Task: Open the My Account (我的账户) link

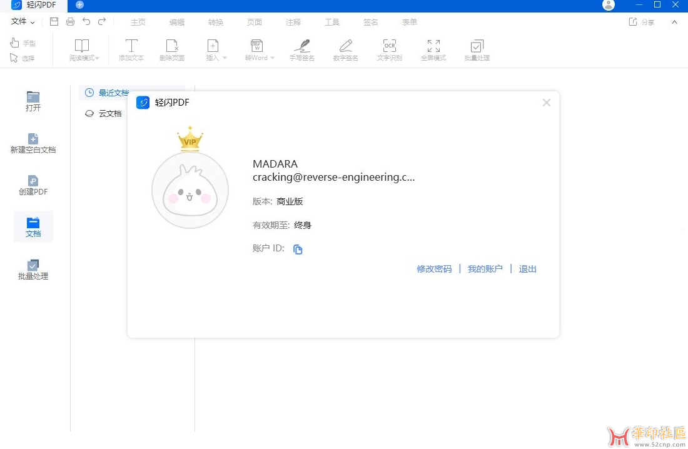Action: click(485, 269)
